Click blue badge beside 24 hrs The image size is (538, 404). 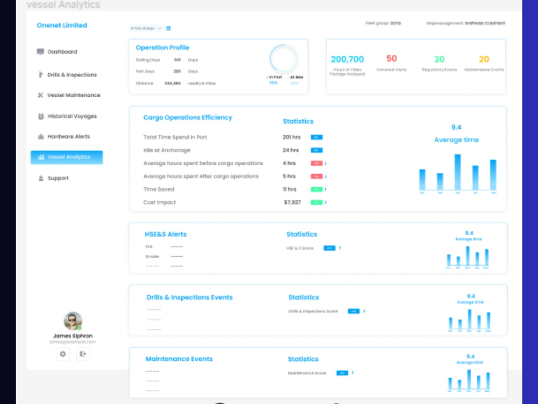coord(317,150)
